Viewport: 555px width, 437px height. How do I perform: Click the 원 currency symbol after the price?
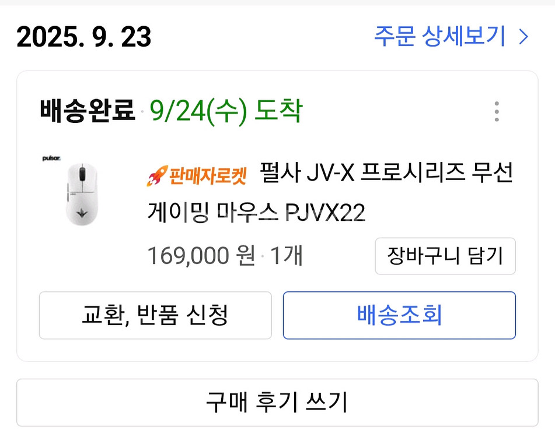[x=245, y=256]
